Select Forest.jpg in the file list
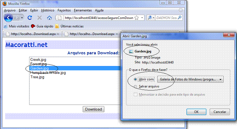237x129 pixels. coord(38,64)
